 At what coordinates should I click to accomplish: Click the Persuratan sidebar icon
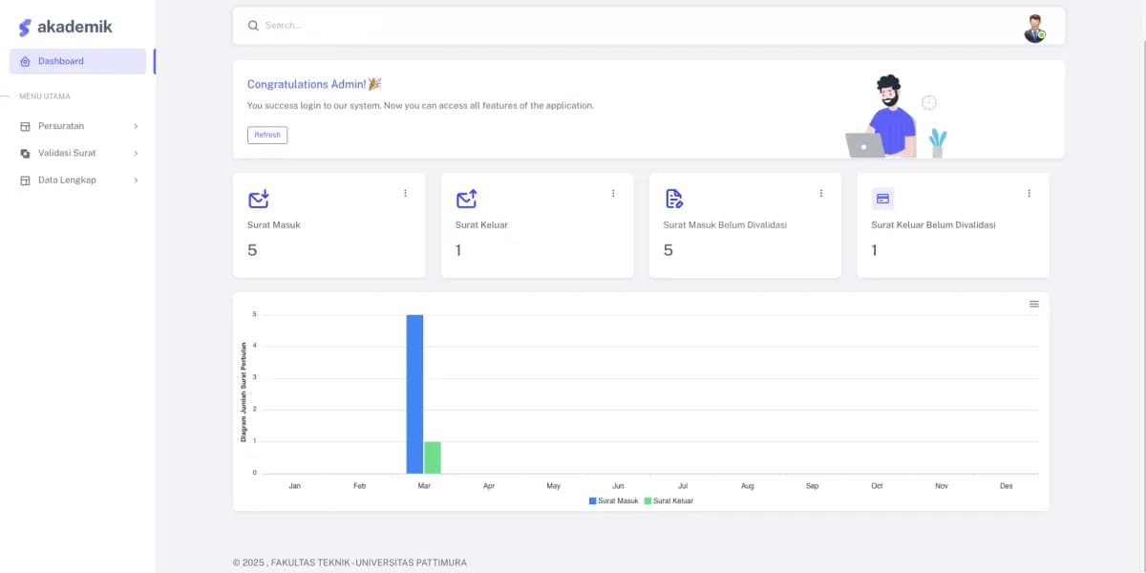point(26,126)
